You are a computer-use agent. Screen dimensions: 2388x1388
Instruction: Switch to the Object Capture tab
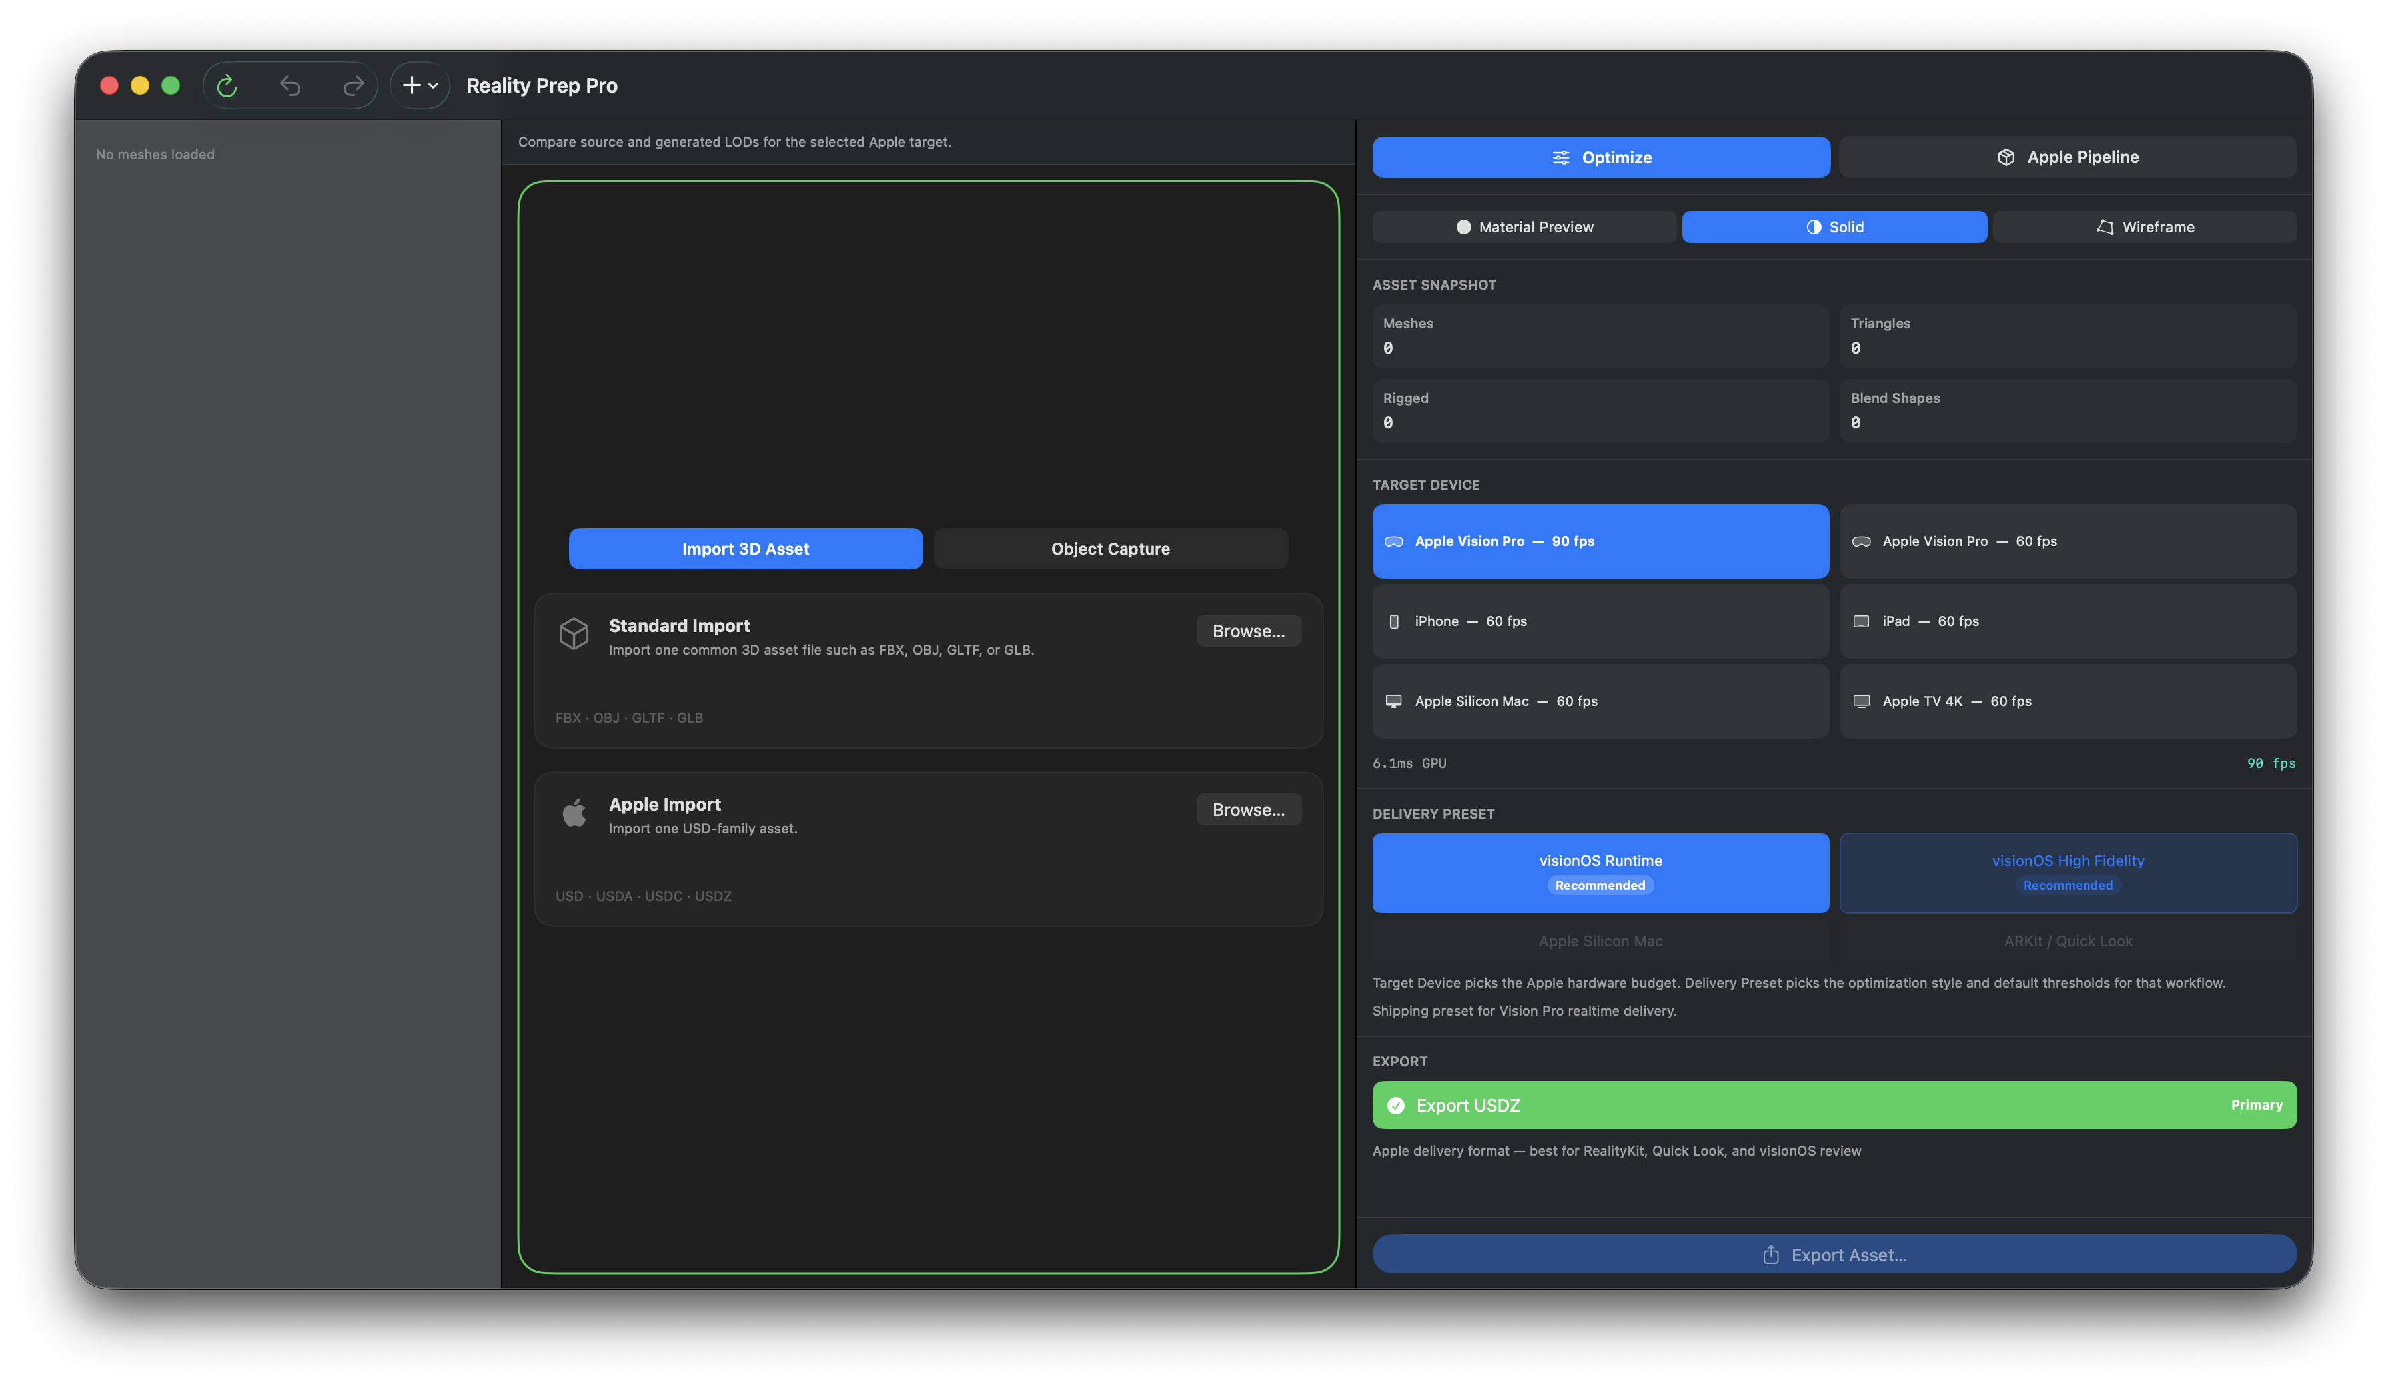click(1109, 549)
